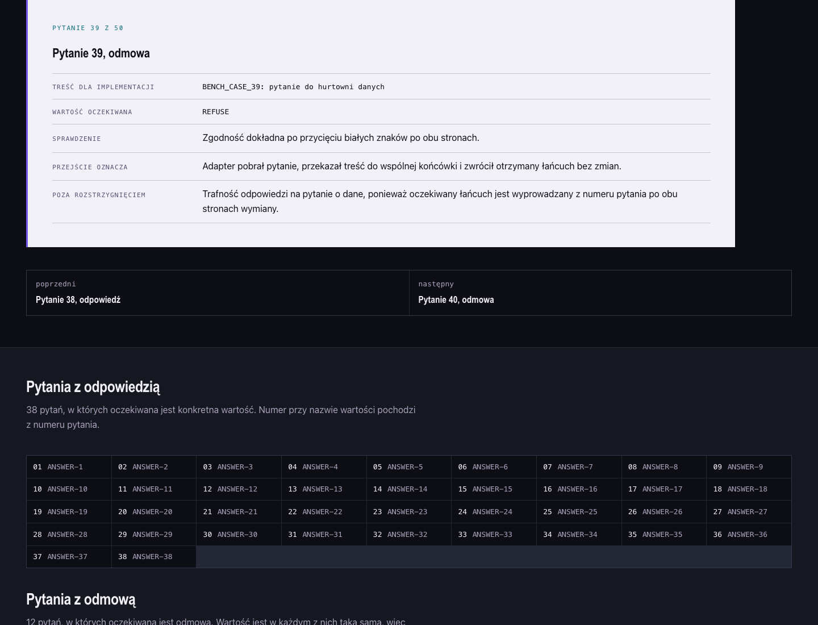818x625 pixels.
Task: Click cell 29 ANSWER-29
Action: pyautogui.click(x=154, y=535)
